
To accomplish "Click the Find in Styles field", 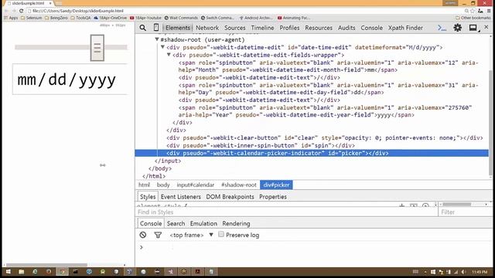I will tap(287, 212).
